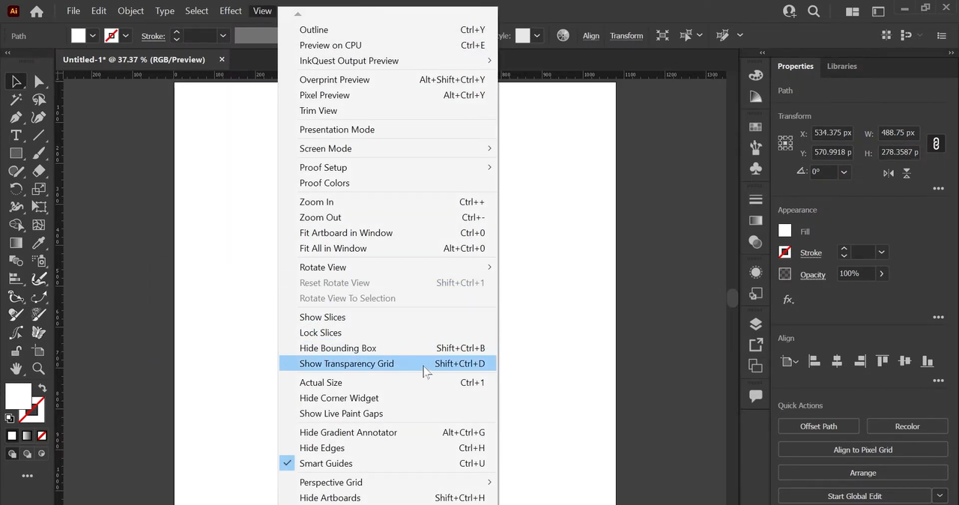Toggle Hide Corner Widget
The width and height of the screenshot is (959, 505).
387,398
